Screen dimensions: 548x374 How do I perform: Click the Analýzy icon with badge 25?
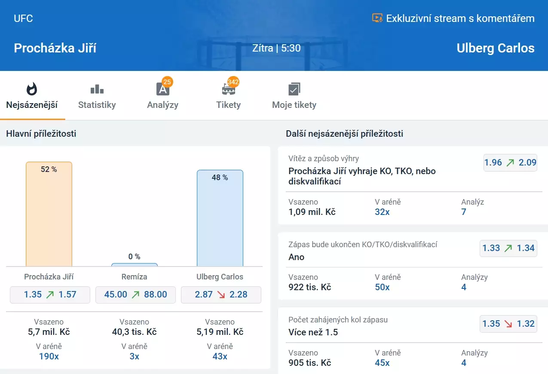163,89
